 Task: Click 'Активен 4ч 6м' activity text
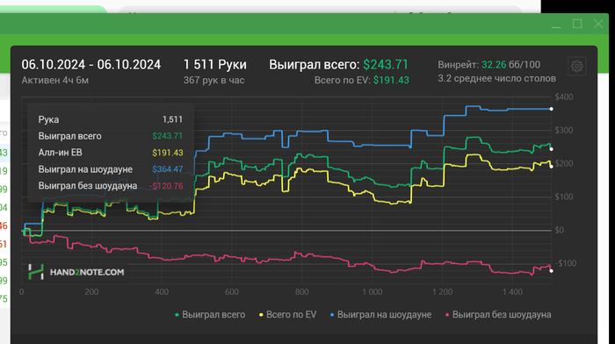tap(54, 81)
